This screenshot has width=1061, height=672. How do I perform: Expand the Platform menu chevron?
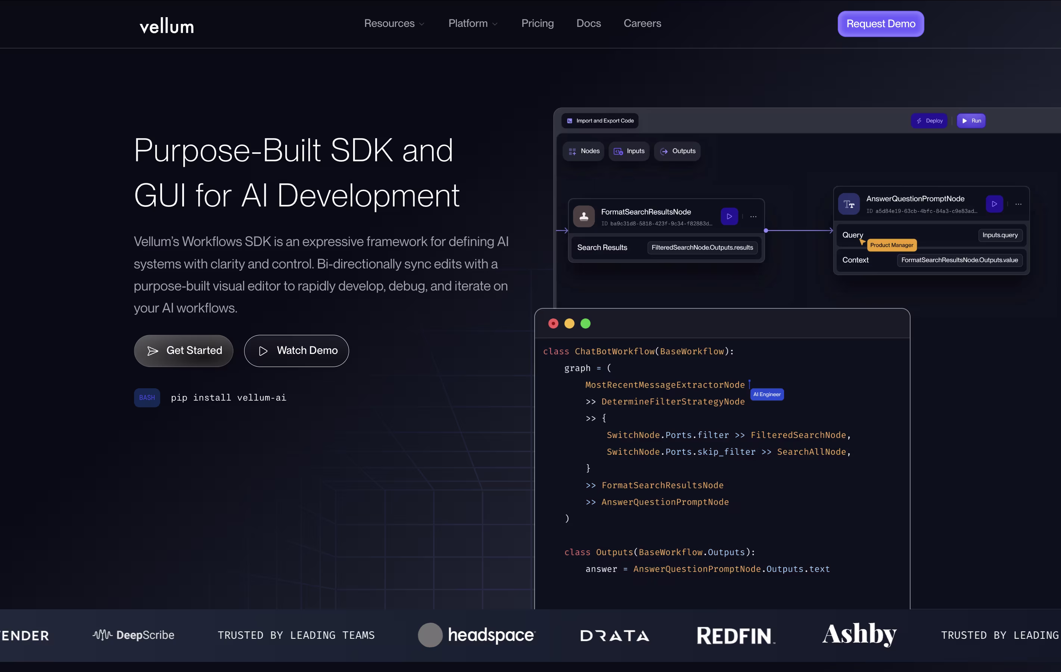click(x=495, y=24)
